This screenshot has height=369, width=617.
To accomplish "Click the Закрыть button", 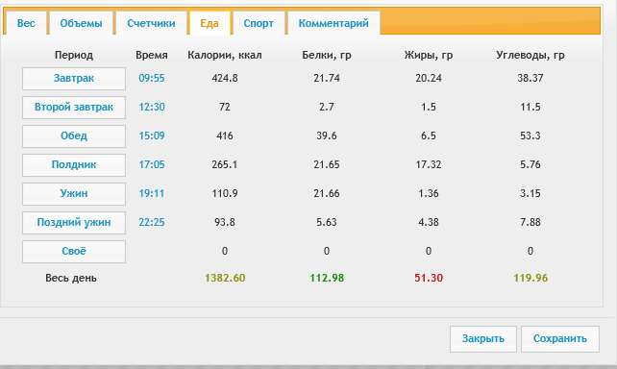I will click(483, 338).
